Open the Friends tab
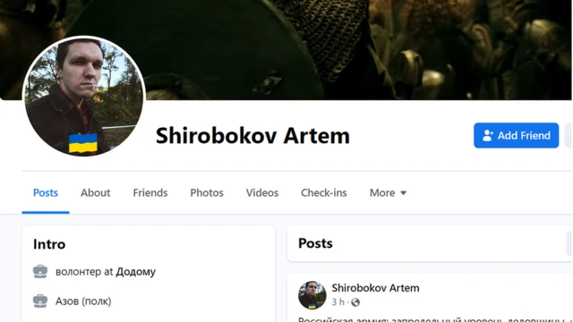 coord(150,193)
